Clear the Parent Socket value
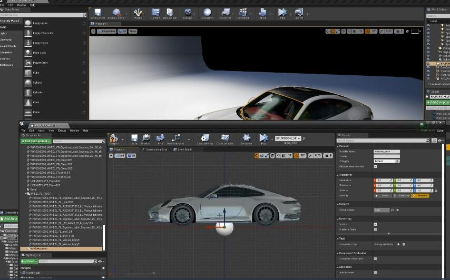This screenshot has height=280, width=450. pos(397,210)
